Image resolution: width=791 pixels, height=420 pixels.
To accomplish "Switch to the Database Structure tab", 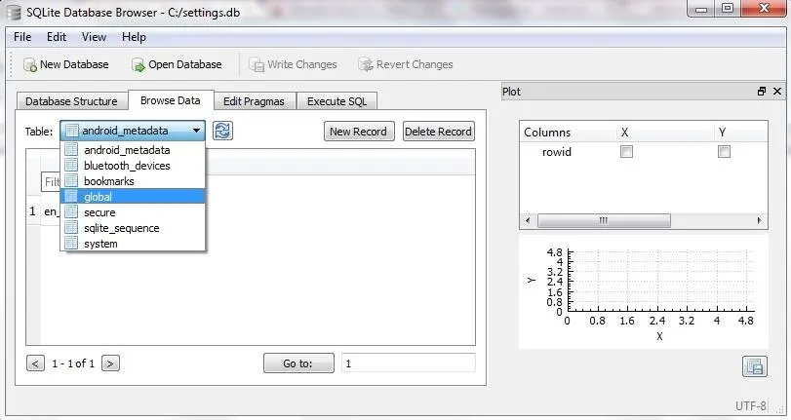I will point(71,101).
